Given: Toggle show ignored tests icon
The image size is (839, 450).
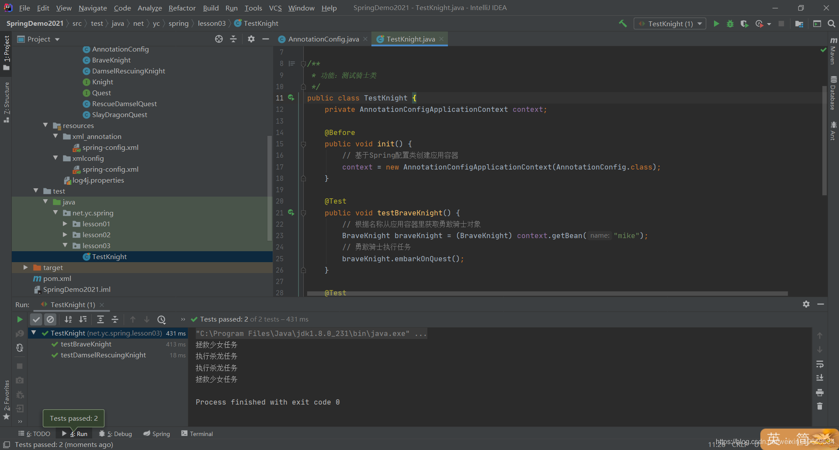Looking at the screenshot, I should [x=50, y=319].
